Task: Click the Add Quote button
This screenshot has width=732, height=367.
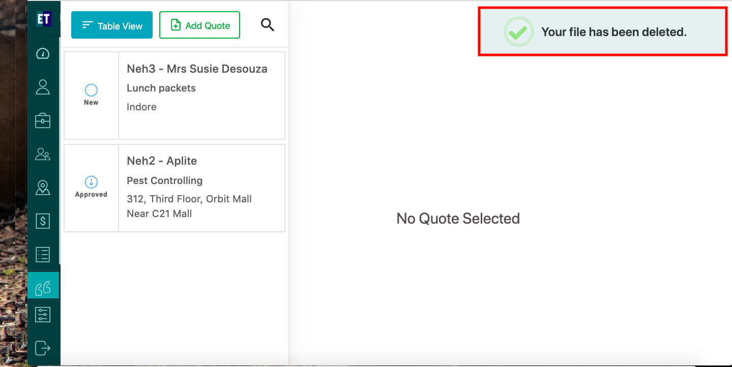Action: 199,25
